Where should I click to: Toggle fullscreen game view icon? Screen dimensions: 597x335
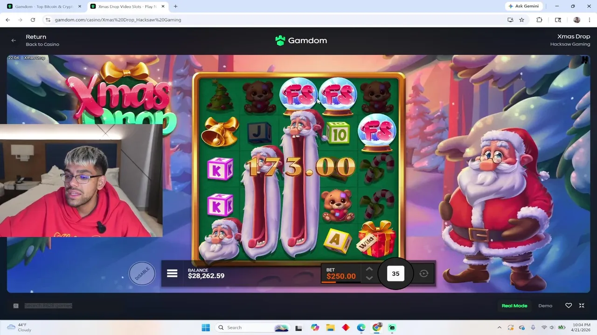582,306
